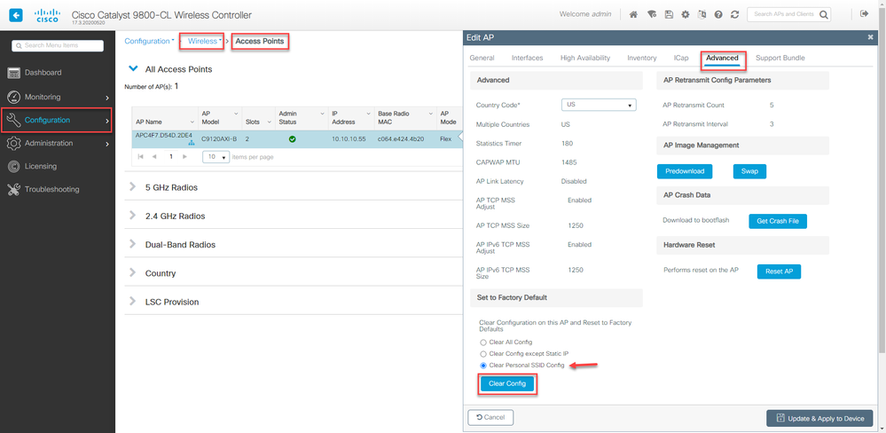Open the help question mark icon
Image resolution: width=886 pixels, height=433 pixels.
click(x=718, y=15)
